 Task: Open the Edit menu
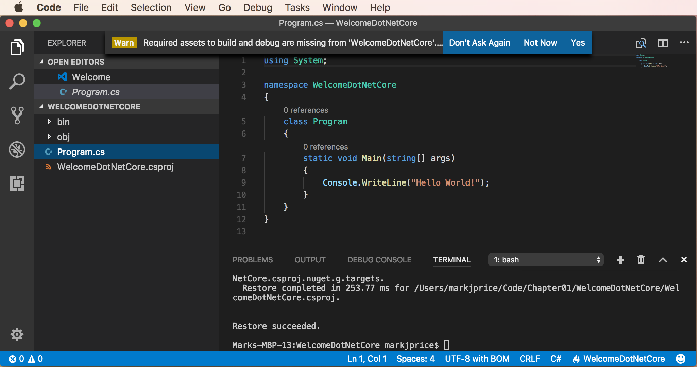pos(109,7)
